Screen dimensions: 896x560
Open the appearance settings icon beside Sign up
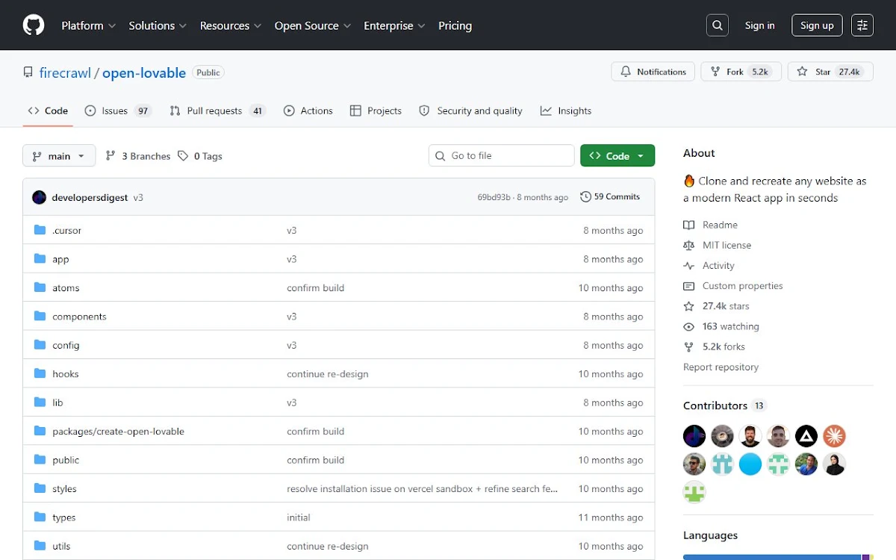point(862,25)
